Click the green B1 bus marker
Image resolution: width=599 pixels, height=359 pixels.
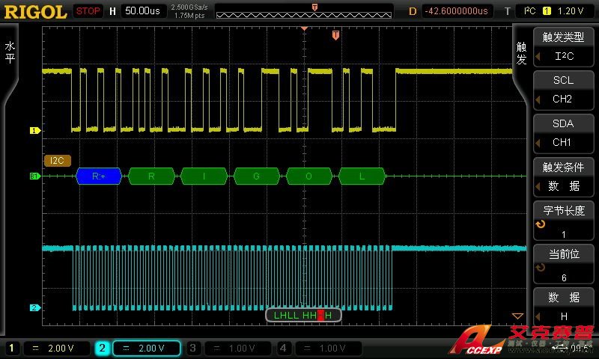(34, 177)
